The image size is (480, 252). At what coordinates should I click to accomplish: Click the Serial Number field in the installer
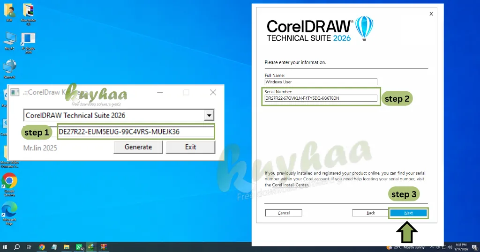(x=321, y=98)
